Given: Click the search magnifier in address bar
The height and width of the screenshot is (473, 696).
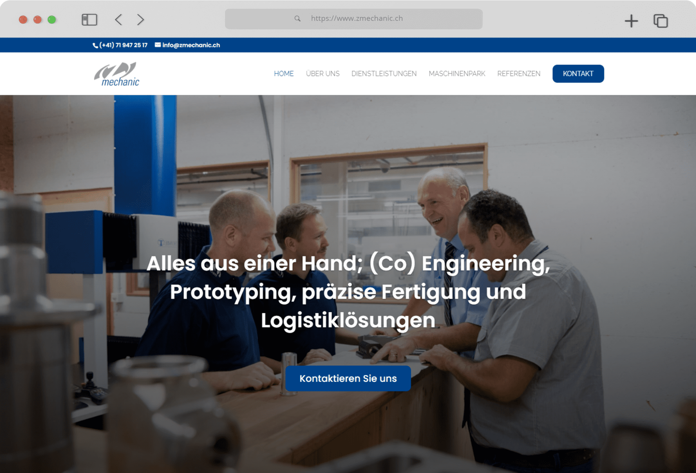Looking at the screenshot, I should (297, 18).
